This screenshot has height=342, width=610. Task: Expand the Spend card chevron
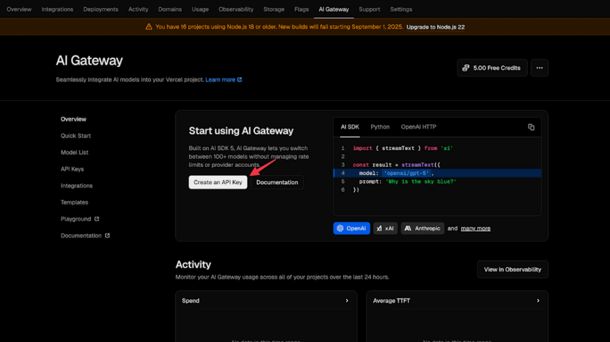(x=347, y=300)
